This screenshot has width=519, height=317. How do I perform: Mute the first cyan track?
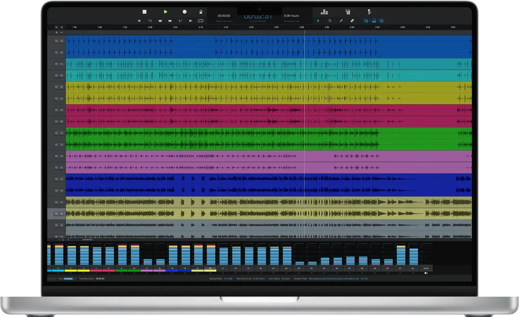(56, 64)
